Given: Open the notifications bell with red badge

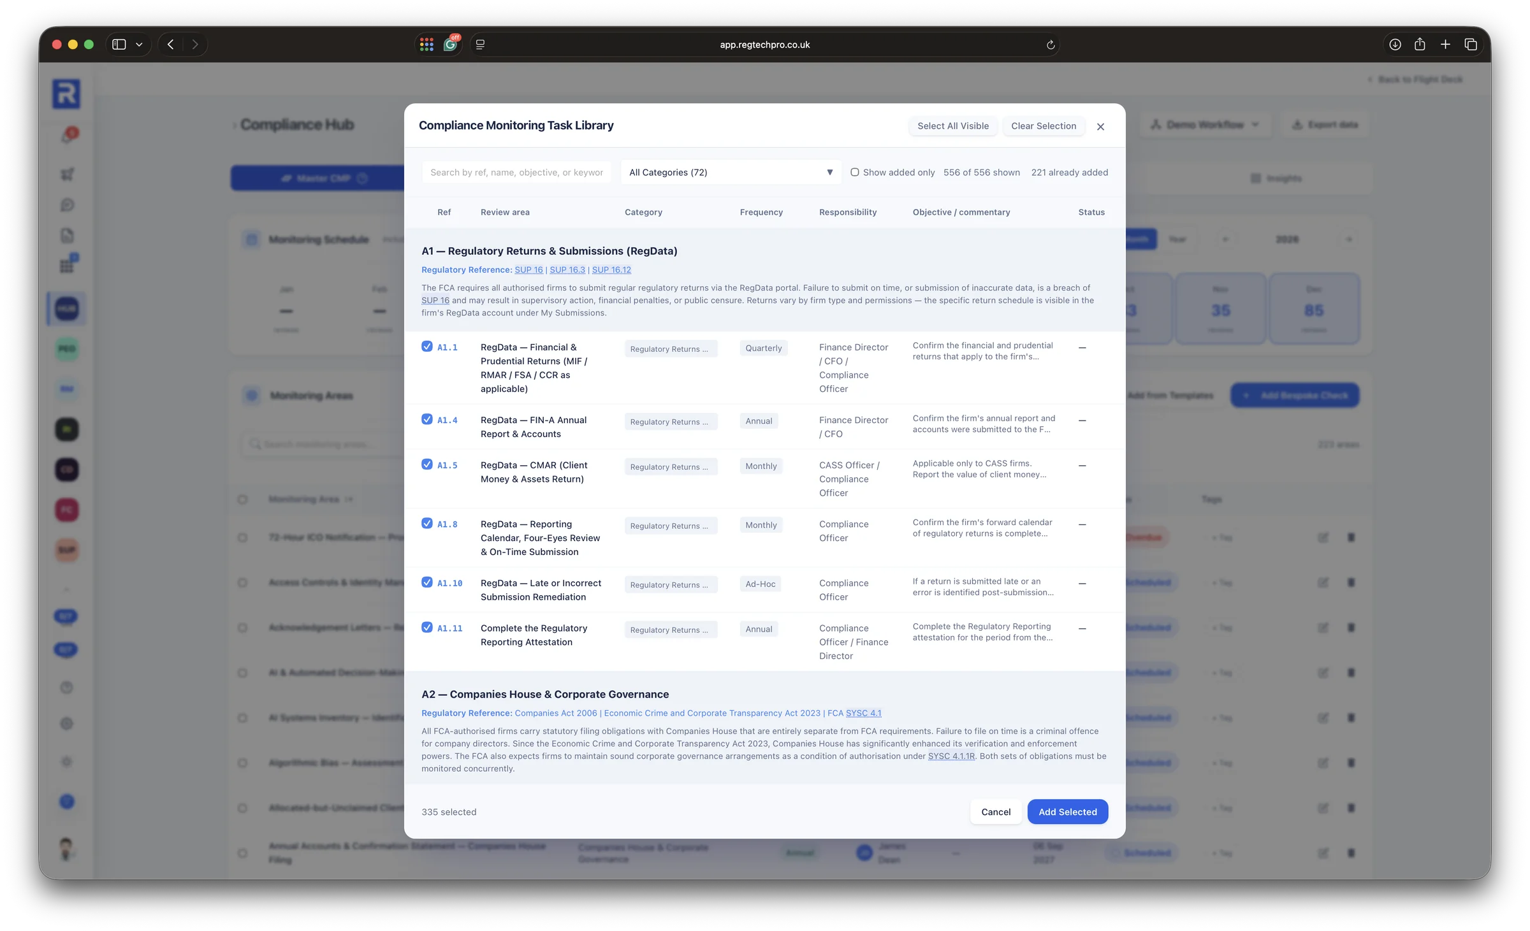Looking at the screenshot, I should tap(68, 135).
